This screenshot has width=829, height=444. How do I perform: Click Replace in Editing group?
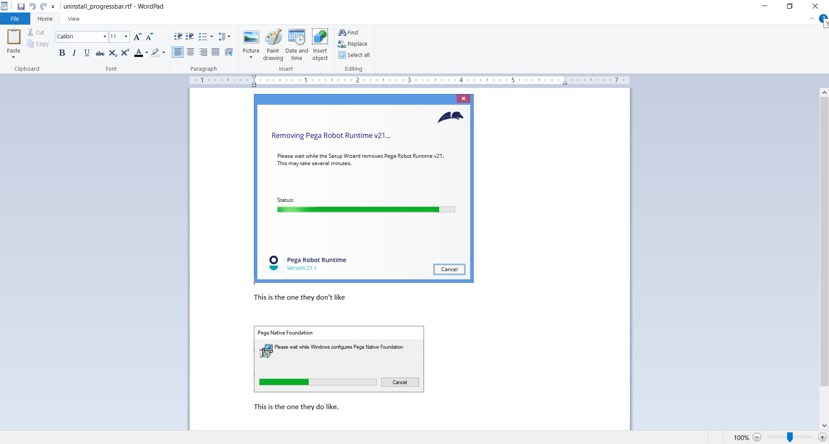tap(353, 44)
